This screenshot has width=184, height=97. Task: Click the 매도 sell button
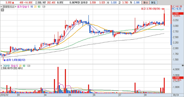tap(153, 3)
